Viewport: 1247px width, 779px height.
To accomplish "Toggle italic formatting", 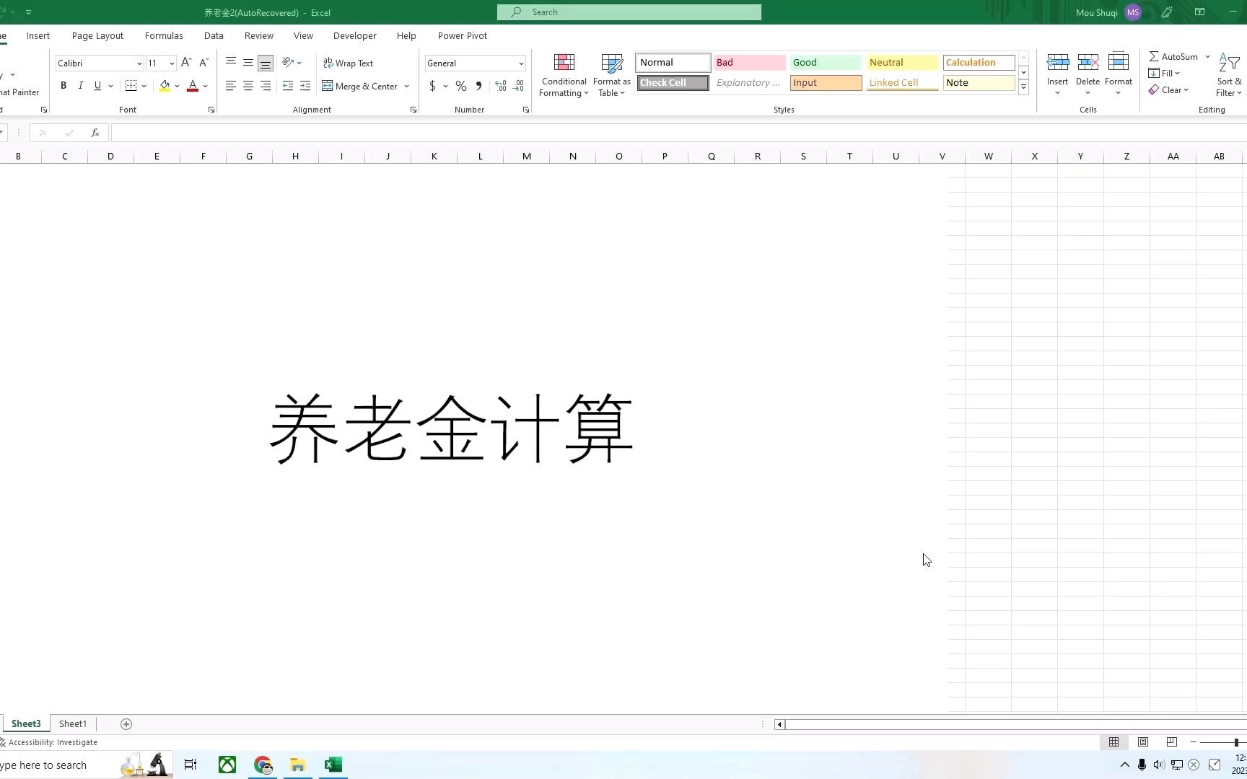I will click(x=80, y=85).
